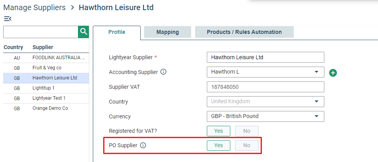
Task: Go back to Manage Suppliers breadcrumb
Action: click(34, 7)
